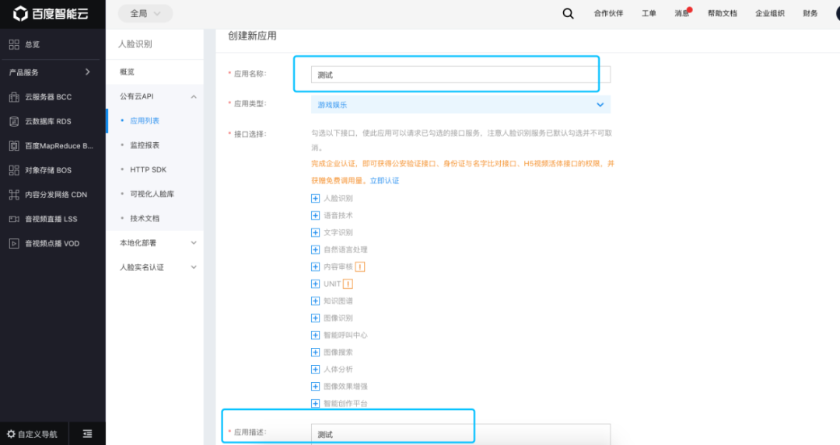This screenshot has width=840, height=445.
Task: Click 自定义导航 at sidebar bottom
Action: (37, 434)
